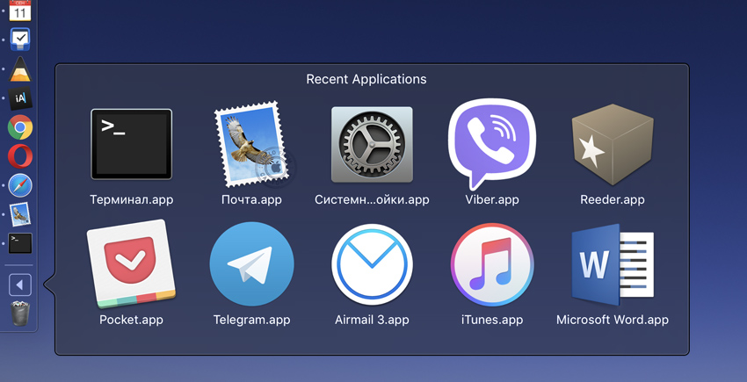Open Терминал.app from Recent Applications
747x382 pixels.
tap(132, 144)
